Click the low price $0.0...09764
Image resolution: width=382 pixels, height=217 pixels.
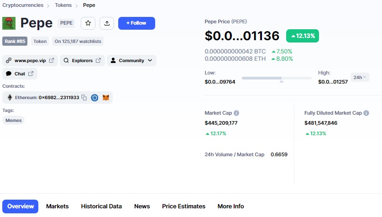(220, 82)
